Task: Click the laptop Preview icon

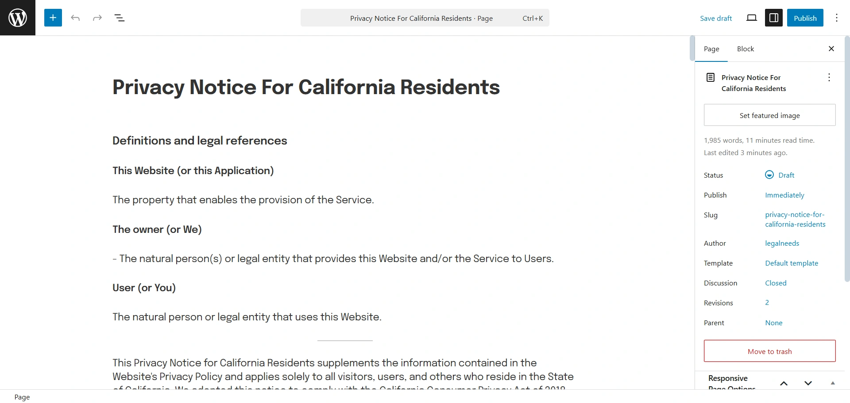Action: click(x=752, y=18)
